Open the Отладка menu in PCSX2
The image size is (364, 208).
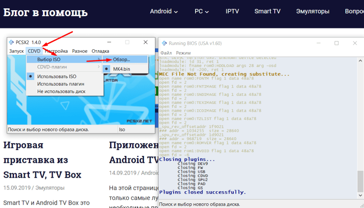100,51
